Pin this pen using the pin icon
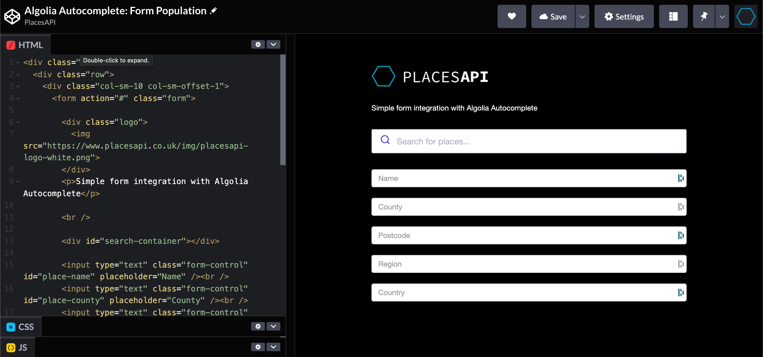The width and height of the screenshot is (763, 357). tap(704, 17)
